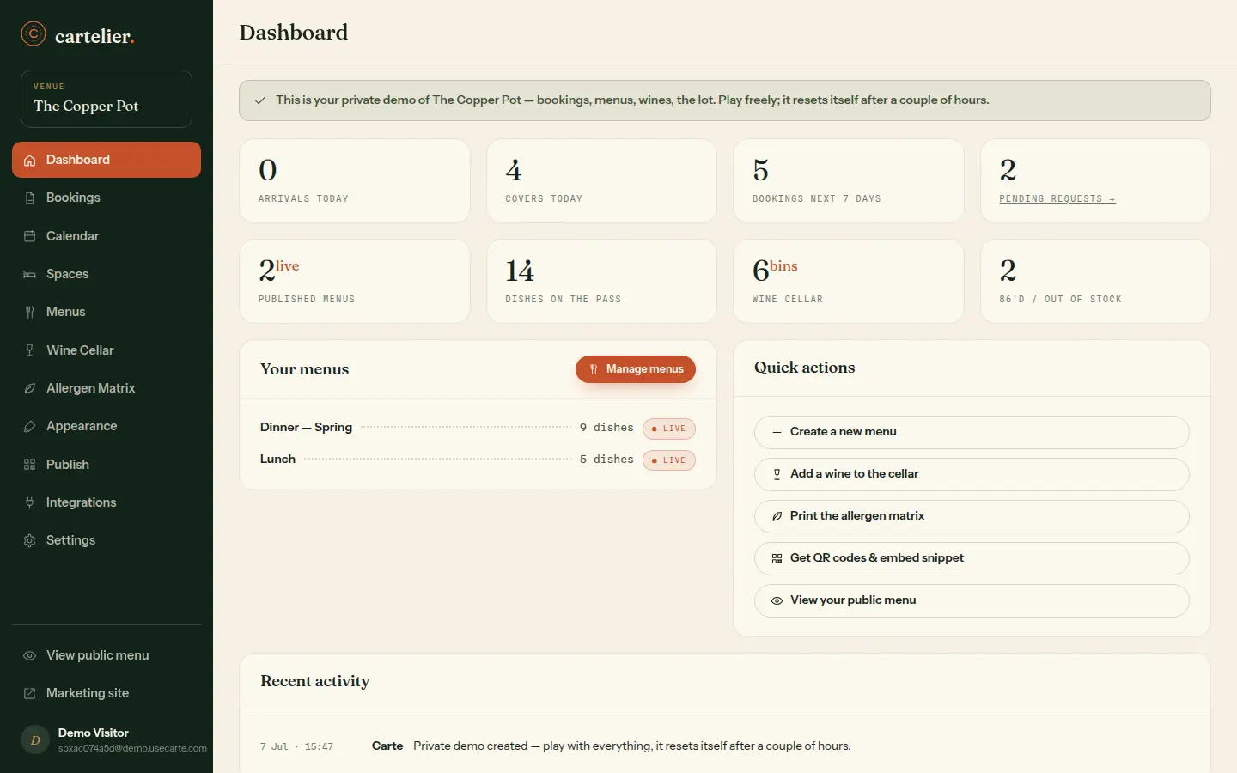Click the checkmark icon in the demo banner

pyautogui.click(x=260, y=100)
